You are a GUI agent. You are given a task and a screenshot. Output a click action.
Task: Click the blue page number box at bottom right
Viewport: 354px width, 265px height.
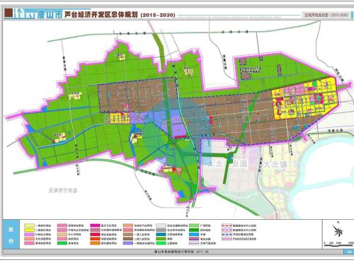point(348,252)
